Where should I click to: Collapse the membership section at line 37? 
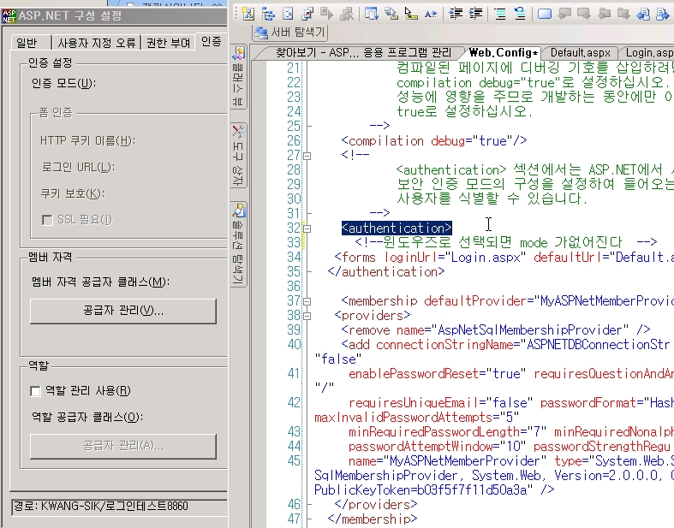click(307, 301)
